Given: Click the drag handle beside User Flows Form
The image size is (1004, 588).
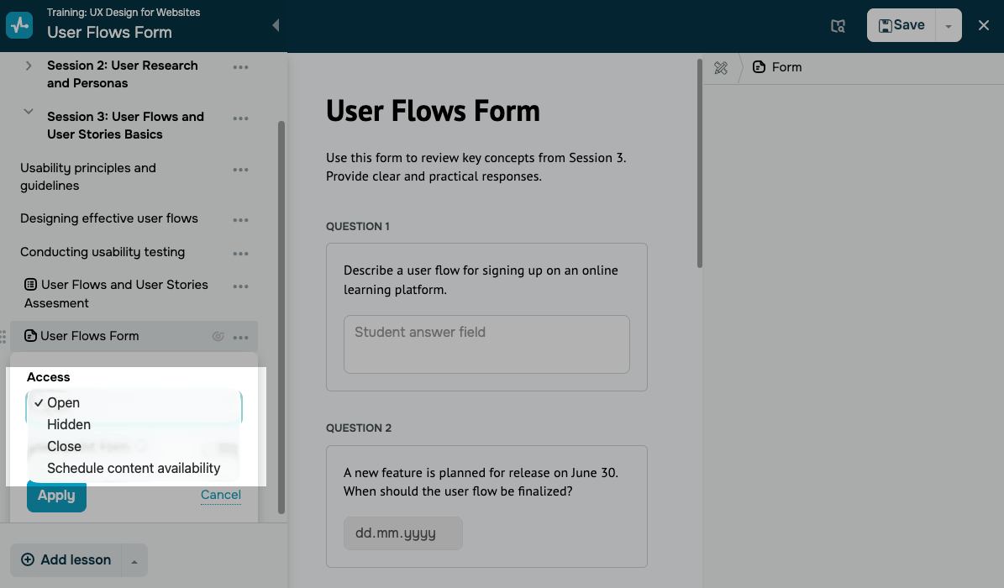Looking at the screenshot, I should click(x=3, y=337).
